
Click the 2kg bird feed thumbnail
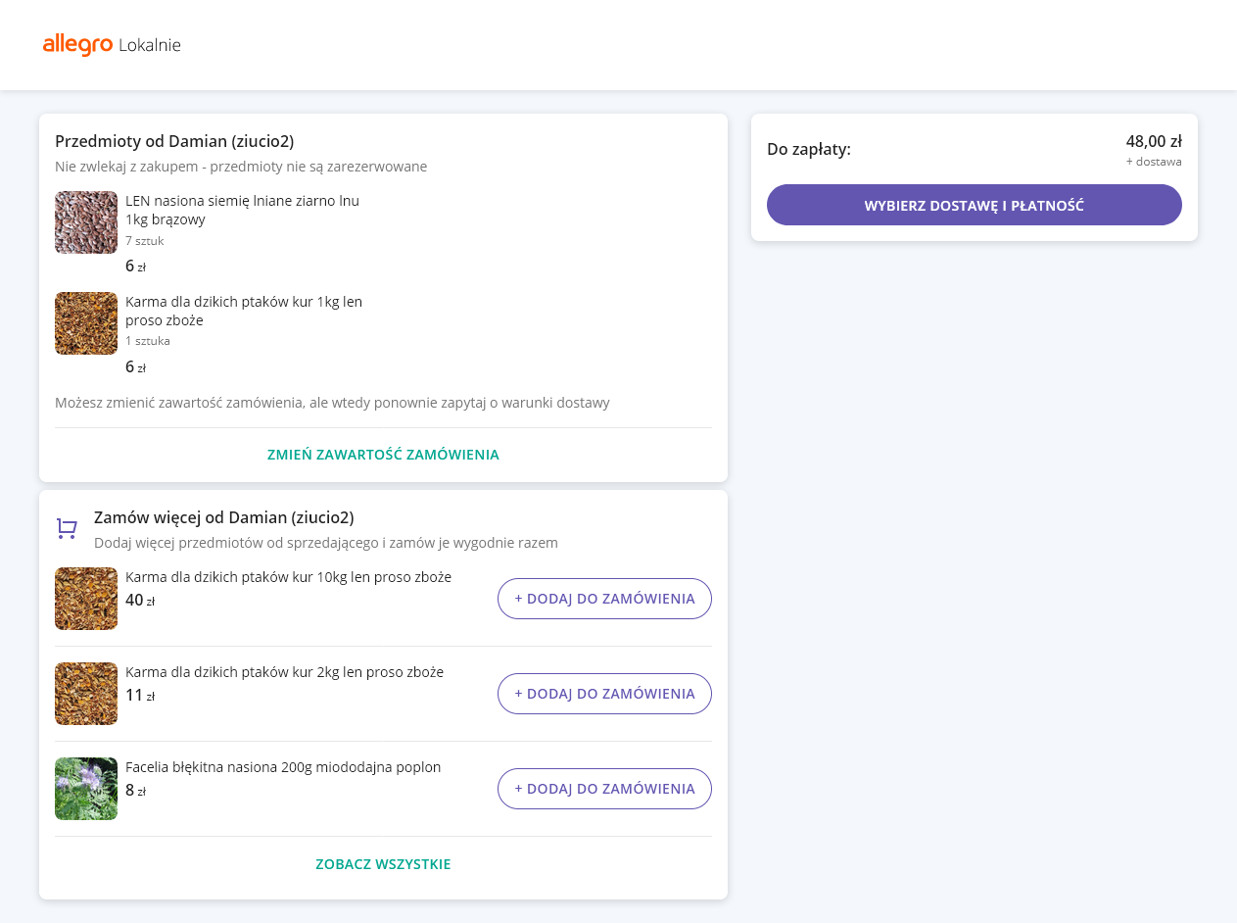pyautogui.click(x=86, y=694)
